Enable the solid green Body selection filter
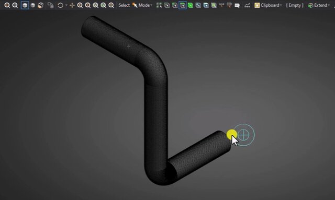This screenshot has width=335, height=200. coord(191,5)
